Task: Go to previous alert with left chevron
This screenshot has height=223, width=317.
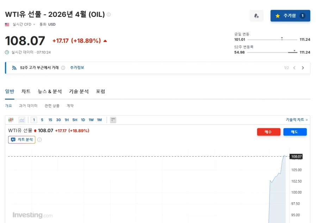Action: pyautogui.click(x=294, y=68)
